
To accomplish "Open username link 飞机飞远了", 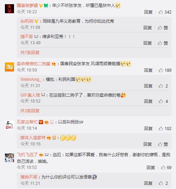I will pyautogui.click(x=27, y=154).
